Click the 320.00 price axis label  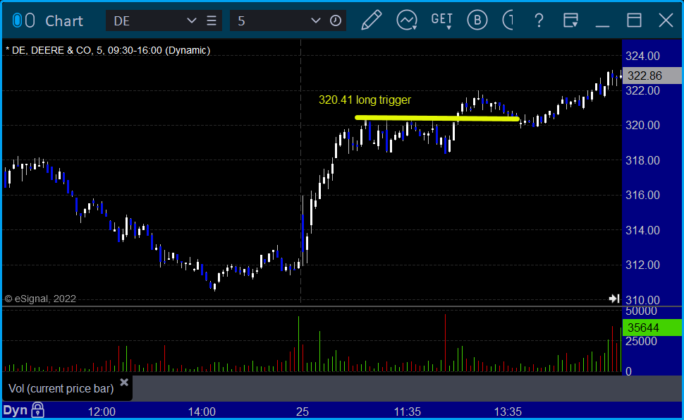(642, 126)
